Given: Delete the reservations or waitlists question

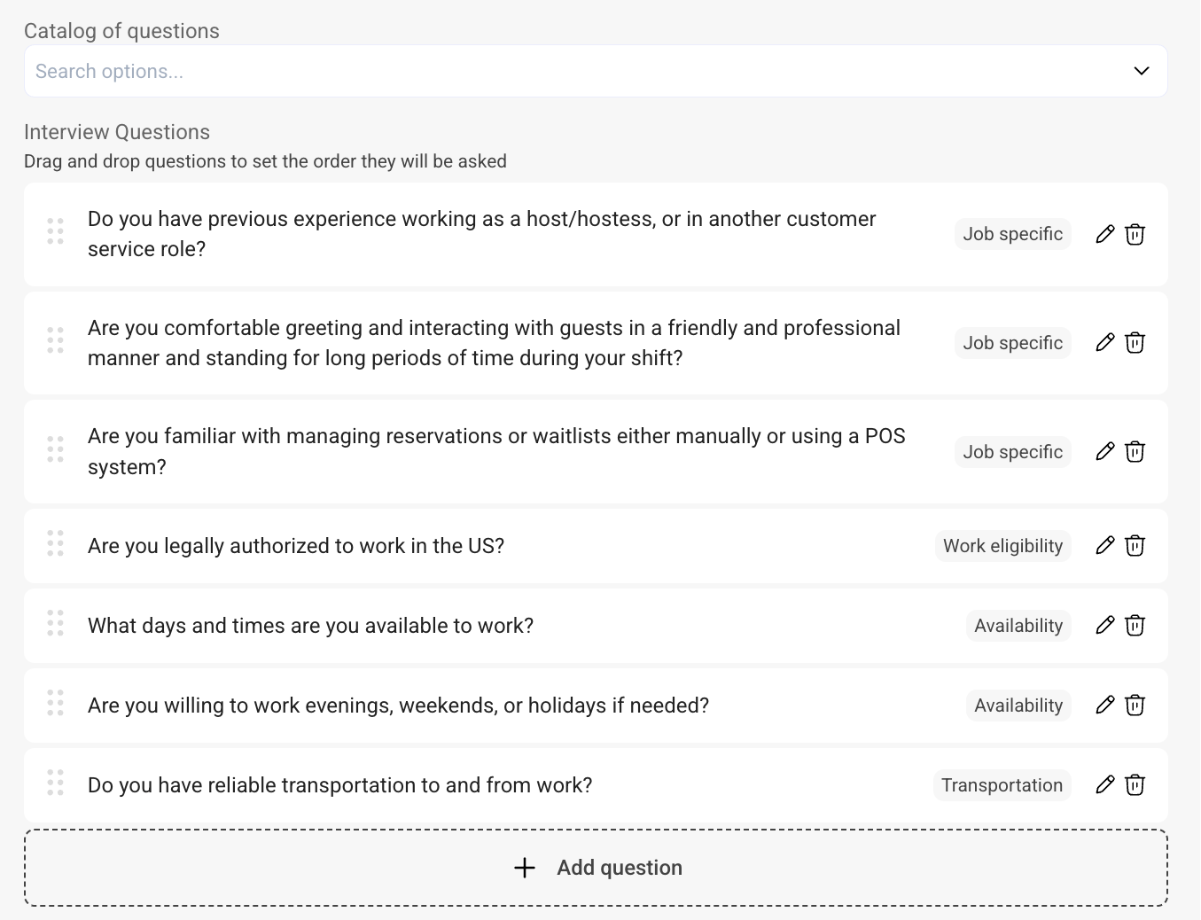Looking at the screenshot, I should coord(1135,452).
